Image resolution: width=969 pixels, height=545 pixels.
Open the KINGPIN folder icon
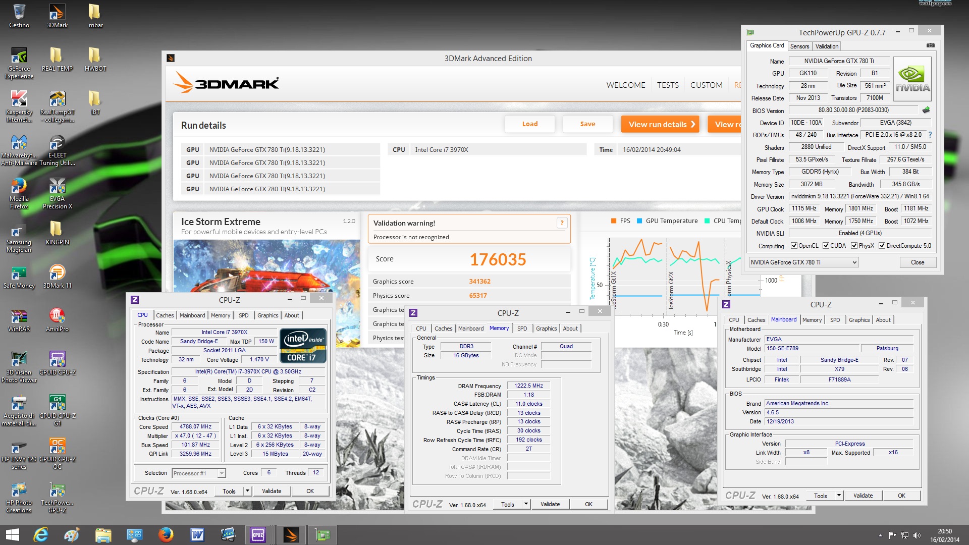click(57, 233)
